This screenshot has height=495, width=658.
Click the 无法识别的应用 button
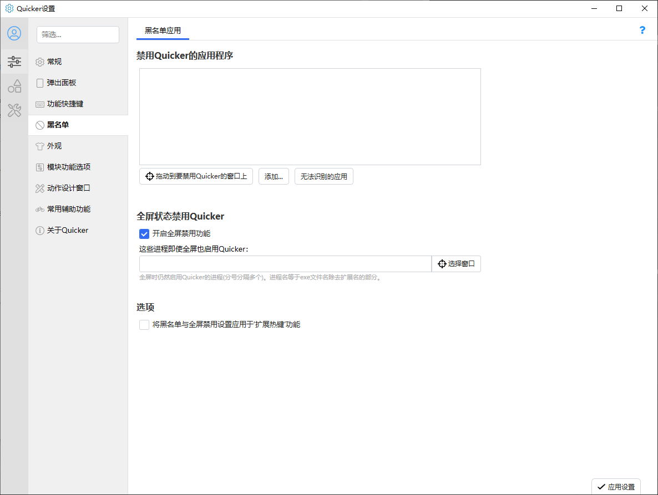324,176
